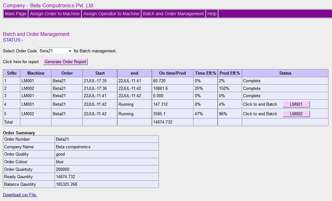332x201 pixels.
Task: End batch using the LM001 button
Action: [296, 104]
